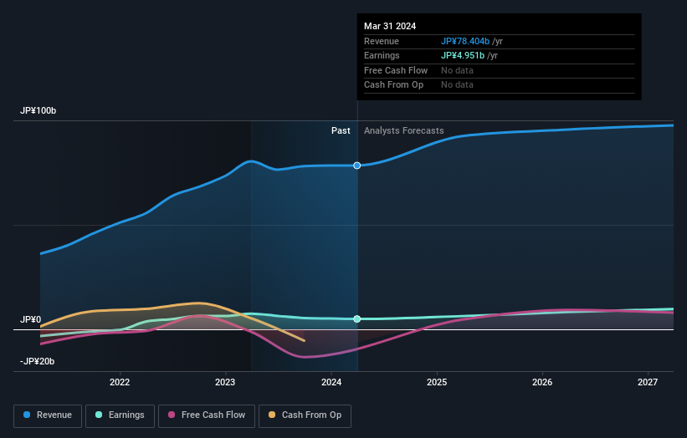
Task: Click the teal Earnings legend dot
Action: tap(99, 415)
